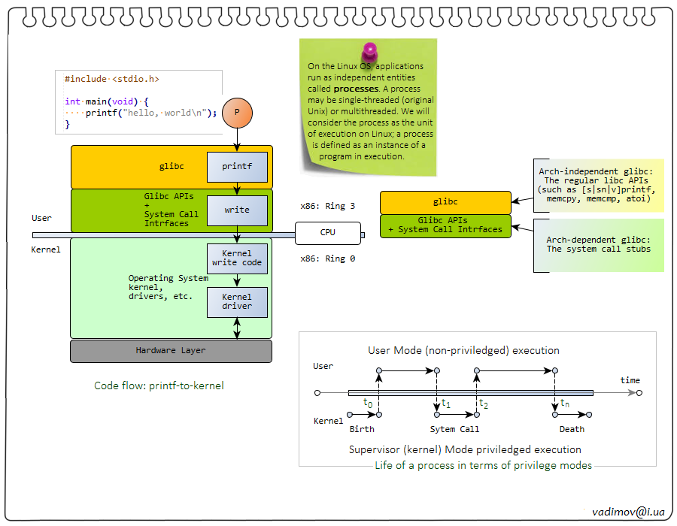Click the Kernel write code box
Viewport: 677px width, 526px height.
[237, 258]
